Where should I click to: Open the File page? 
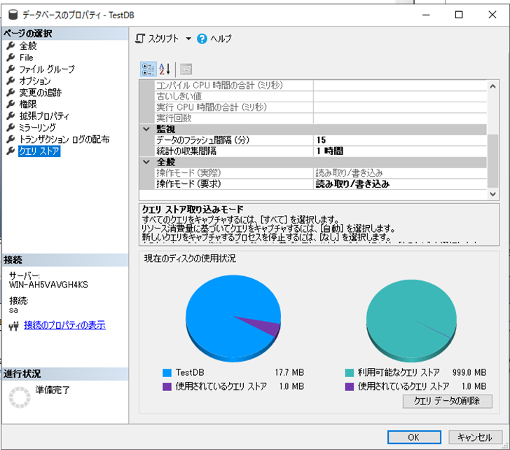click(x=26, y=57)
